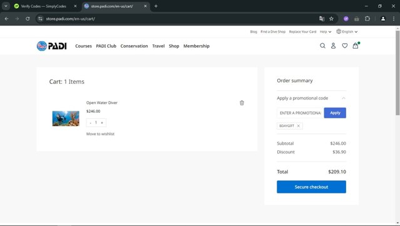
Task: Open a new browser tab
Action: [156, 6]
